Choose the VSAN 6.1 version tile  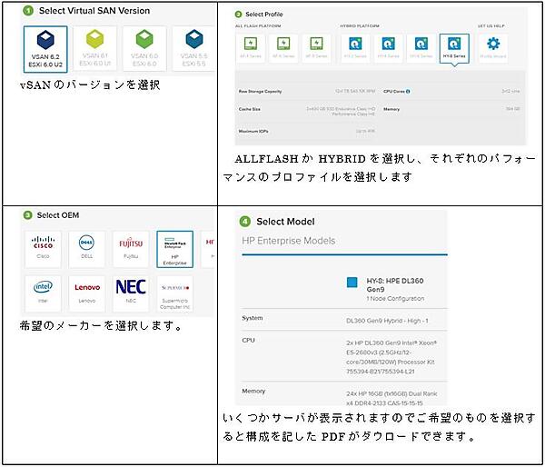click(94, 48)
